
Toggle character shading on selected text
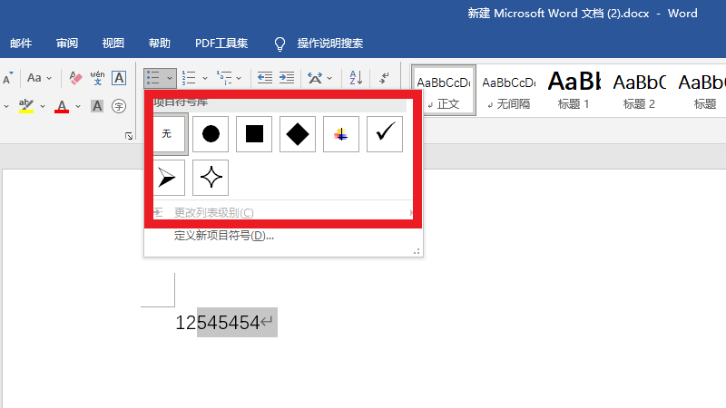click(x=96, y=106)
